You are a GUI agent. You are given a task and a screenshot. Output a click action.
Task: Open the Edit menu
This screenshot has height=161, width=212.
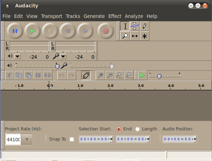tap(19, 16)
